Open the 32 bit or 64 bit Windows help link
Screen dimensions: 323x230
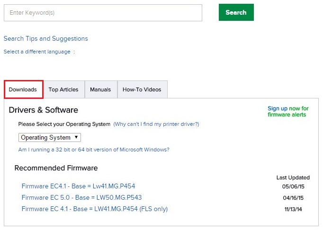pyautogui.click(x=94, y=150)
